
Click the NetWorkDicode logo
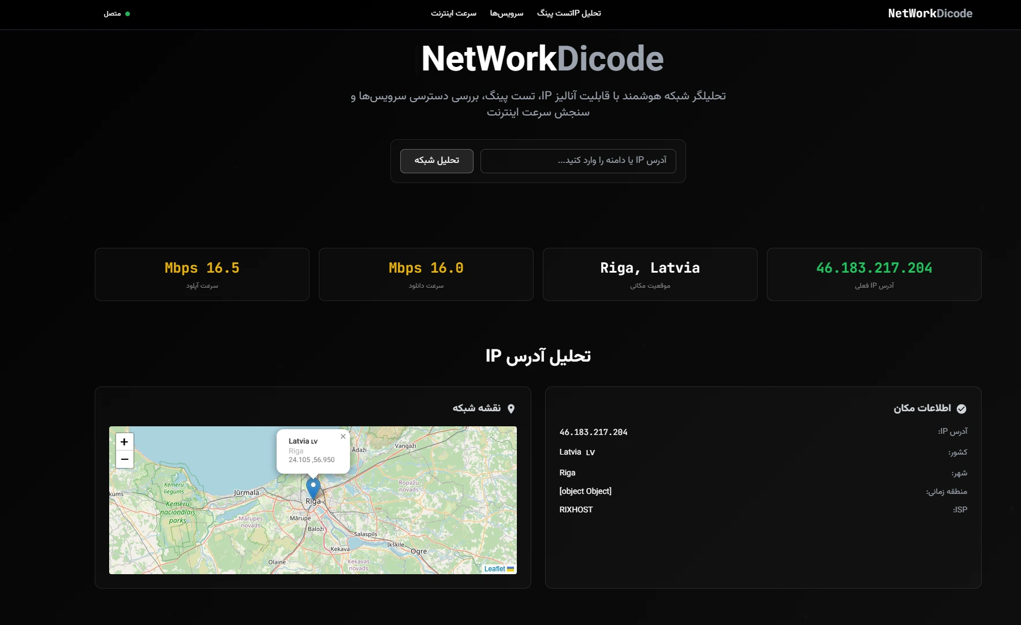click(930, 13)
